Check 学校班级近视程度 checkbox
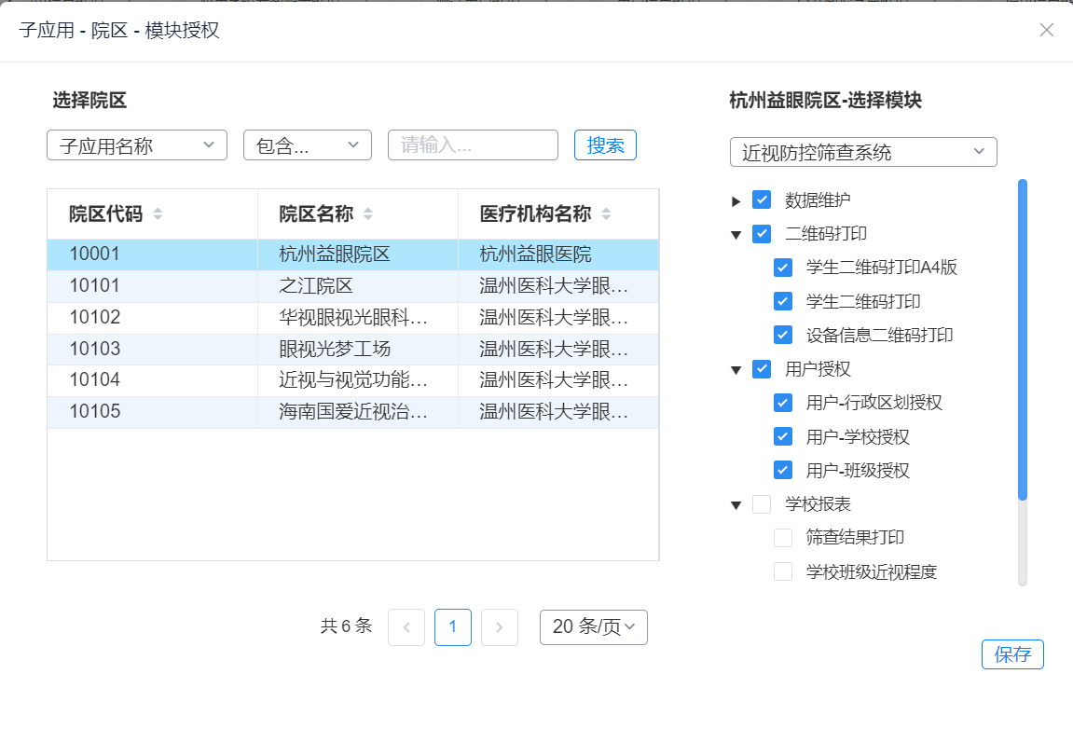1073x729 pixels. point(783,571)
